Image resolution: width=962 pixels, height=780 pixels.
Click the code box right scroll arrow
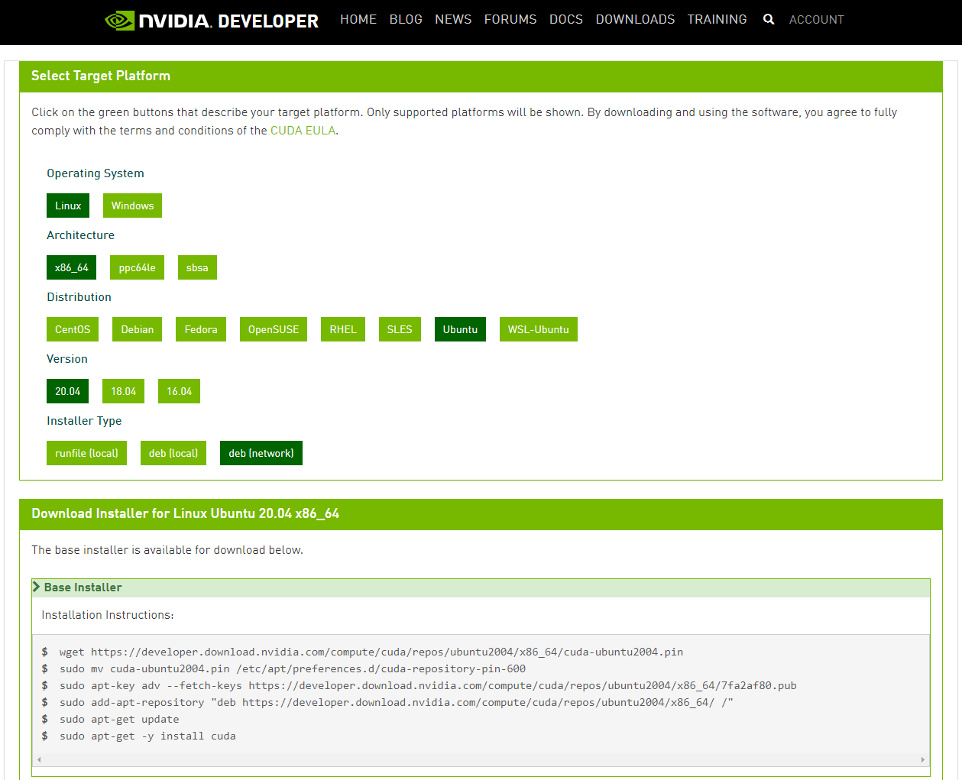[922, 759]
